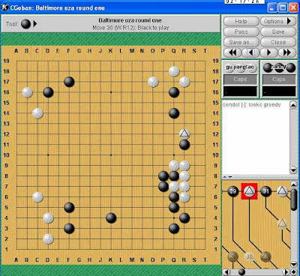Select the black stone tool icon
The image size is (300, 276).
[25, 24]
